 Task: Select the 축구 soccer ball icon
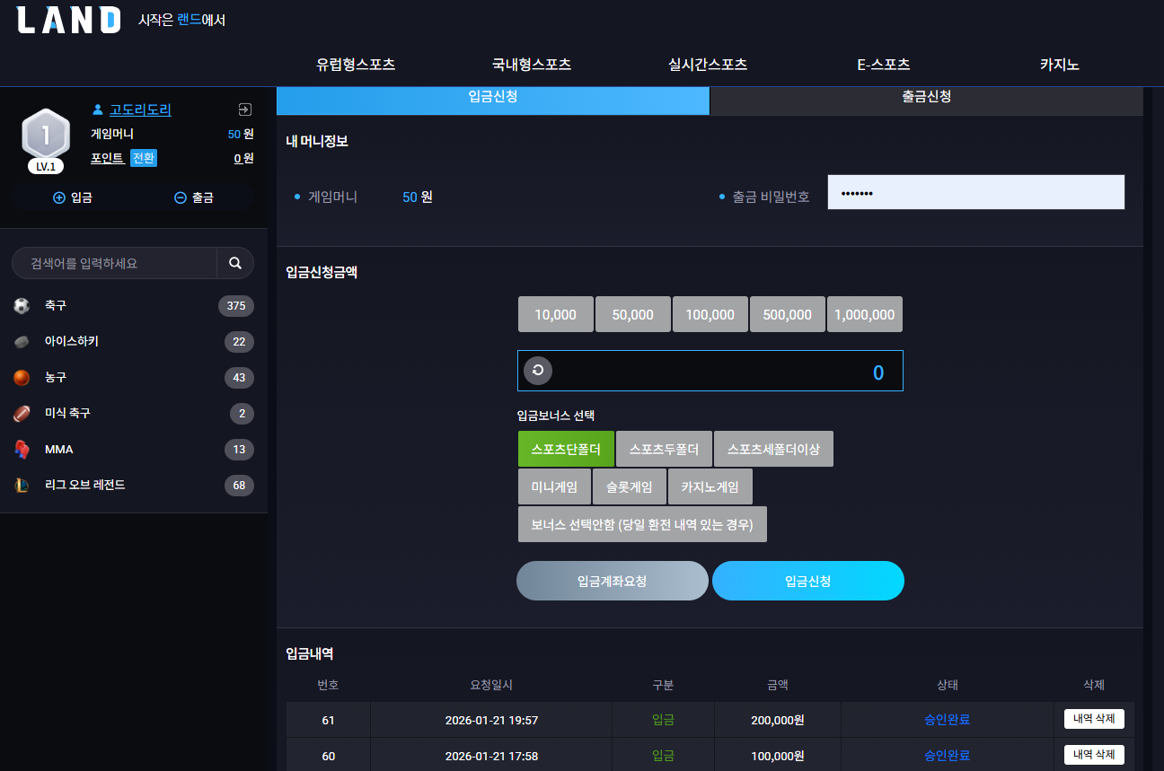22,306
